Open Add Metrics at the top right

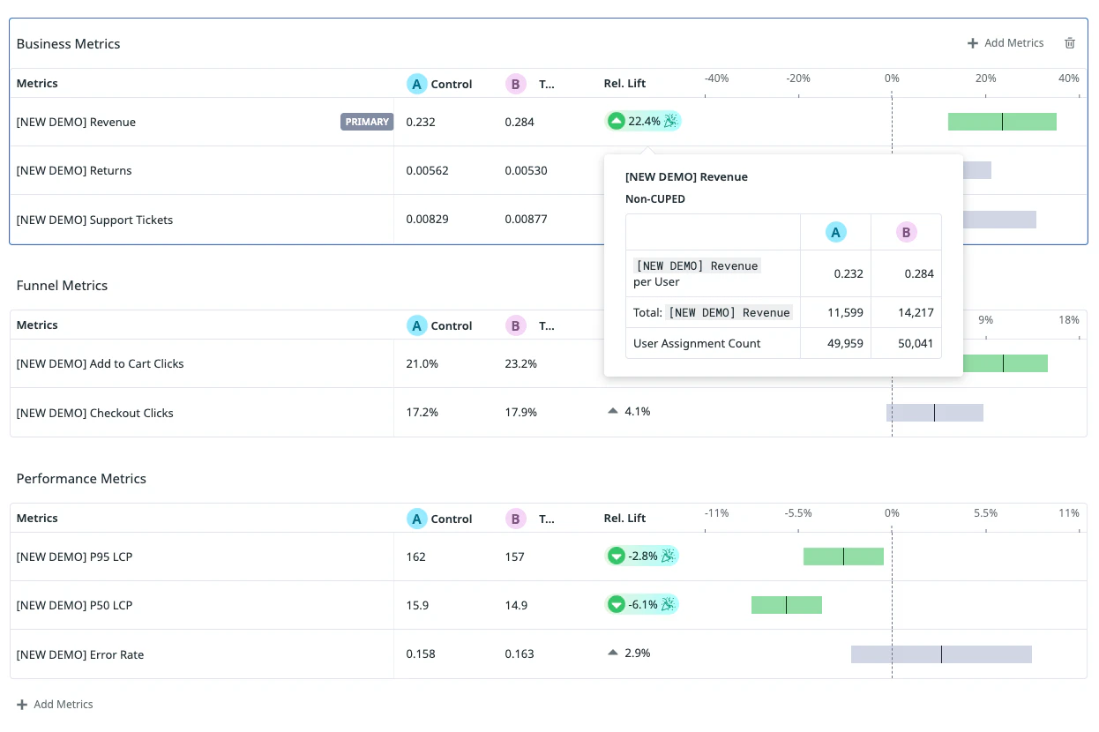click(x=1006, y=42)
